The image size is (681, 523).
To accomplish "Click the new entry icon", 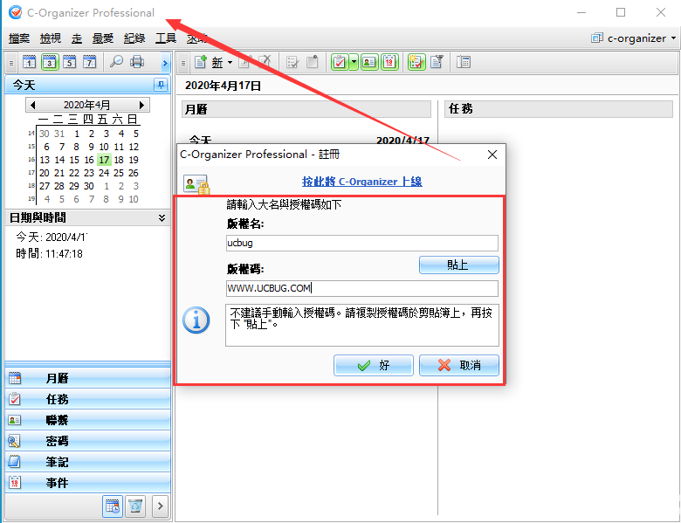I will pyautogui.click(x=200, y=62).
